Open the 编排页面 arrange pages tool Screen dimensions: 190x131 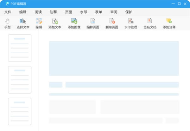coord(93,24)
